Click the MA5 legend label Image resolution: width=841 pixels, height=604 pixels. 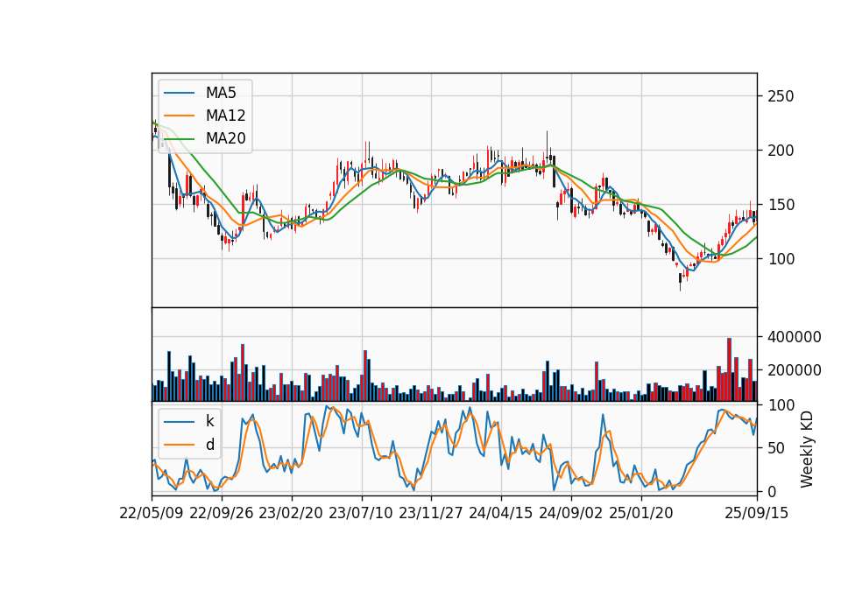pyautogui.click(x=221, y=93)
